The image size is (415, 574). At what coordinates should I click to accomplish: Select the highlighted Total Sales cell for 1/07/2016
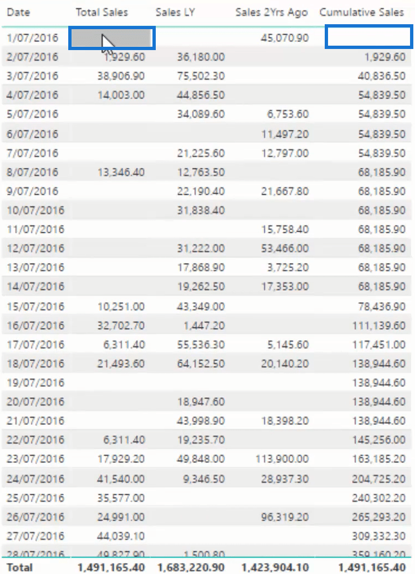pos(112,38)
